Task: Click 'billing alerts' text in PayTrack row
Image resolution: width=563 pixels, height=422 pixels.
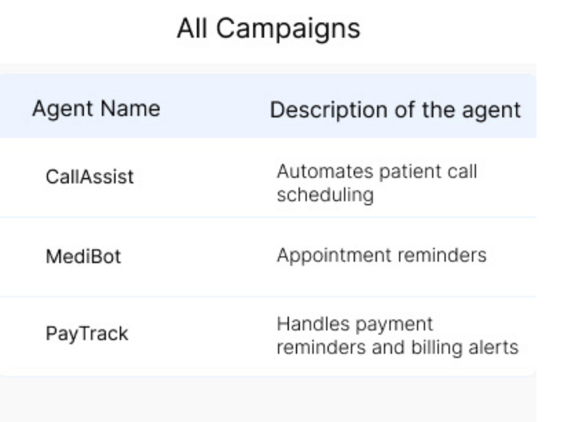Action: (465, 347)
